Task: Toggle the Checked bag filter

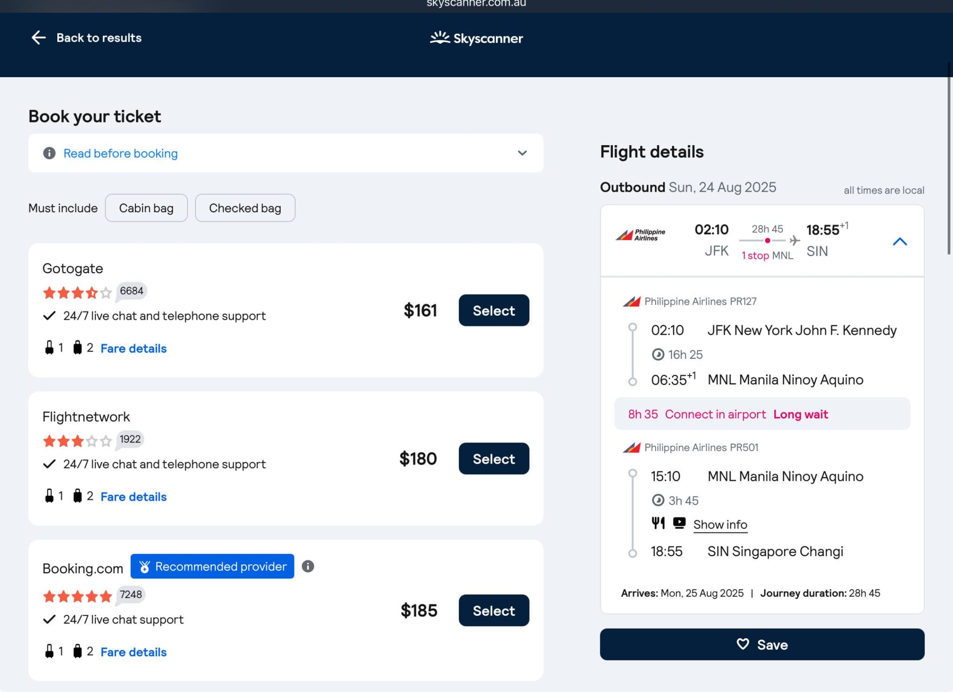Action: click(x=245, y=208)
